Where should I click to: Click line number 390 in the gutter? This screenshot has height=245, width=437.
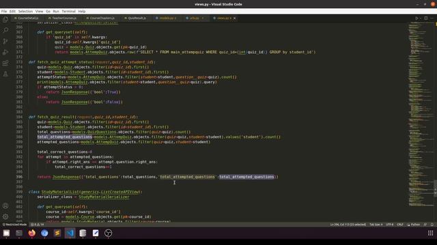[19, 147]
